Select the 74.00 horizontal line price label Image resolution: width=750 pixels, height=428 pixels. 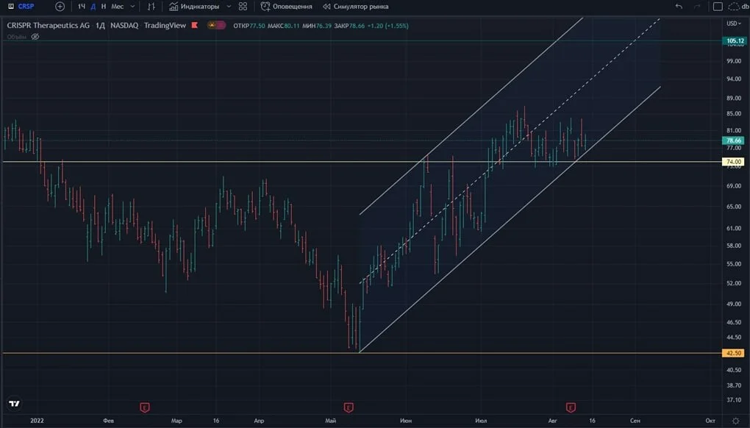coord(733,162)
